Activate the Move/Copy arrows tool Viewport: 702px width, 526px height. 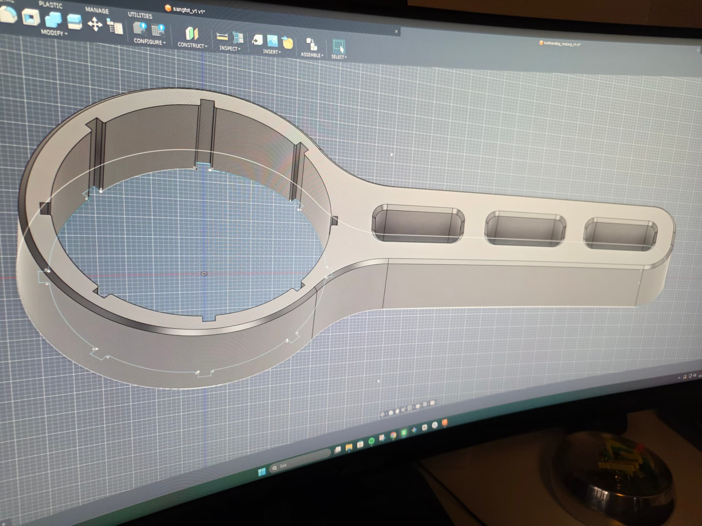pyautogui.click(x=95, y=24)
